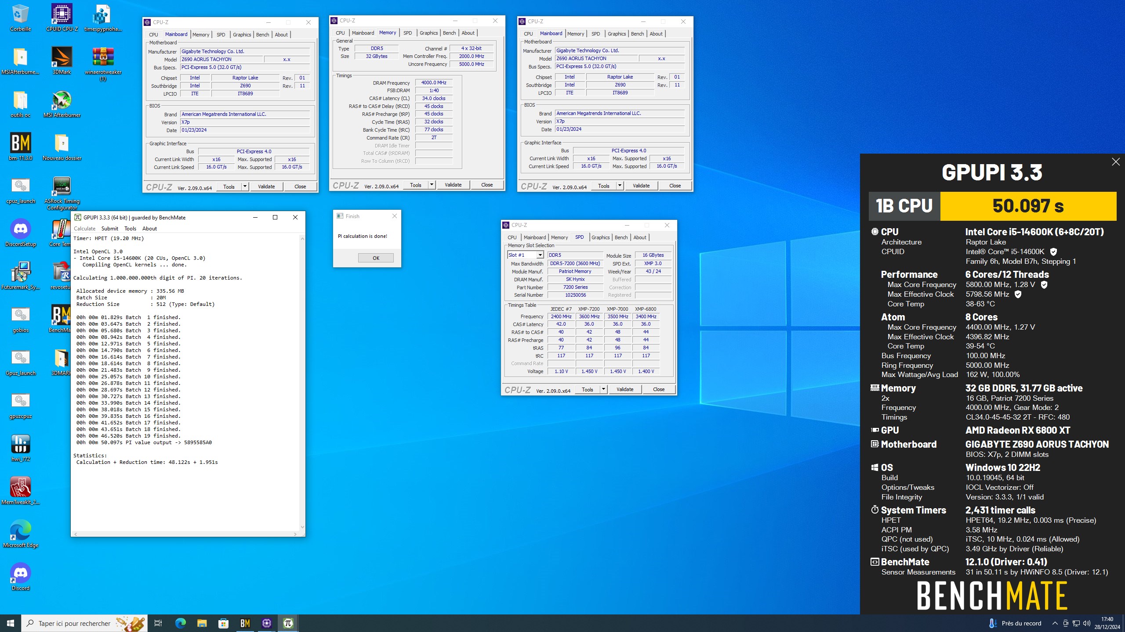Image resolution: width=1125 pixels, height=632 pixels.
Task: Open the hwi_772 HWiNFO icon
Action: (x=20, y=448)
